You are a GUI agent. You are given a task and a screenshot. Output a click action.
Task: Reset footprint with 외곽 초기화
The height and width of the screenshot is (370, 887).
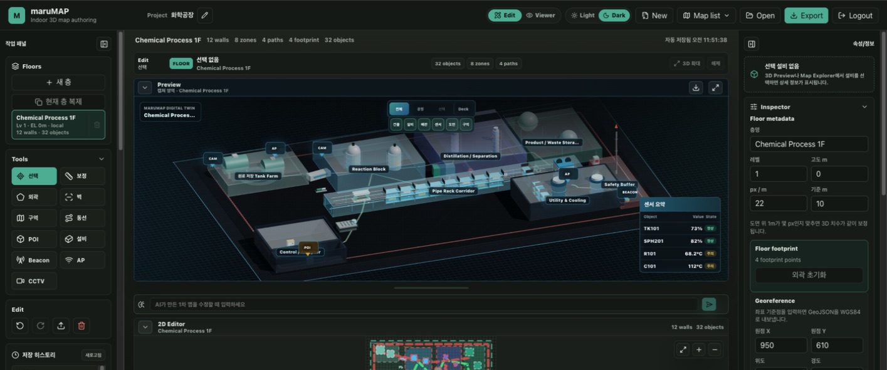[809, 275]
